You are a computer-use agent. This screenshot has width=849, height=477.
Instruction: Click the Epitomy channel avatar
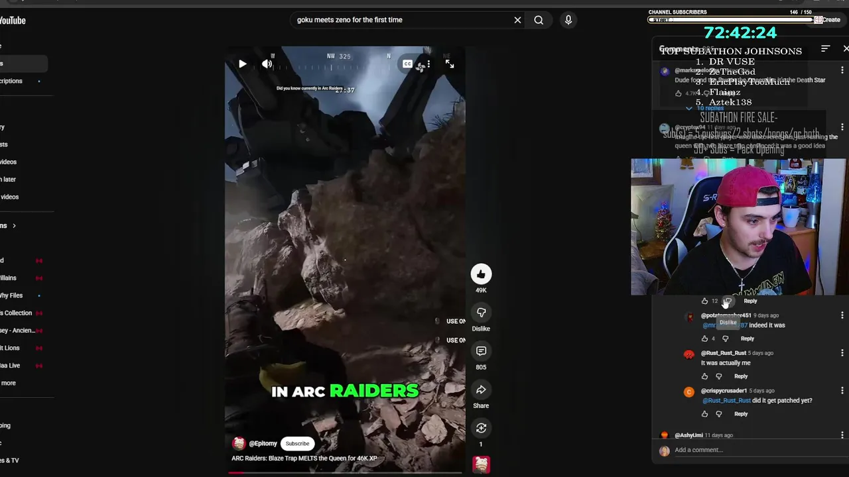pyautogui.click(x=239, y=443)
